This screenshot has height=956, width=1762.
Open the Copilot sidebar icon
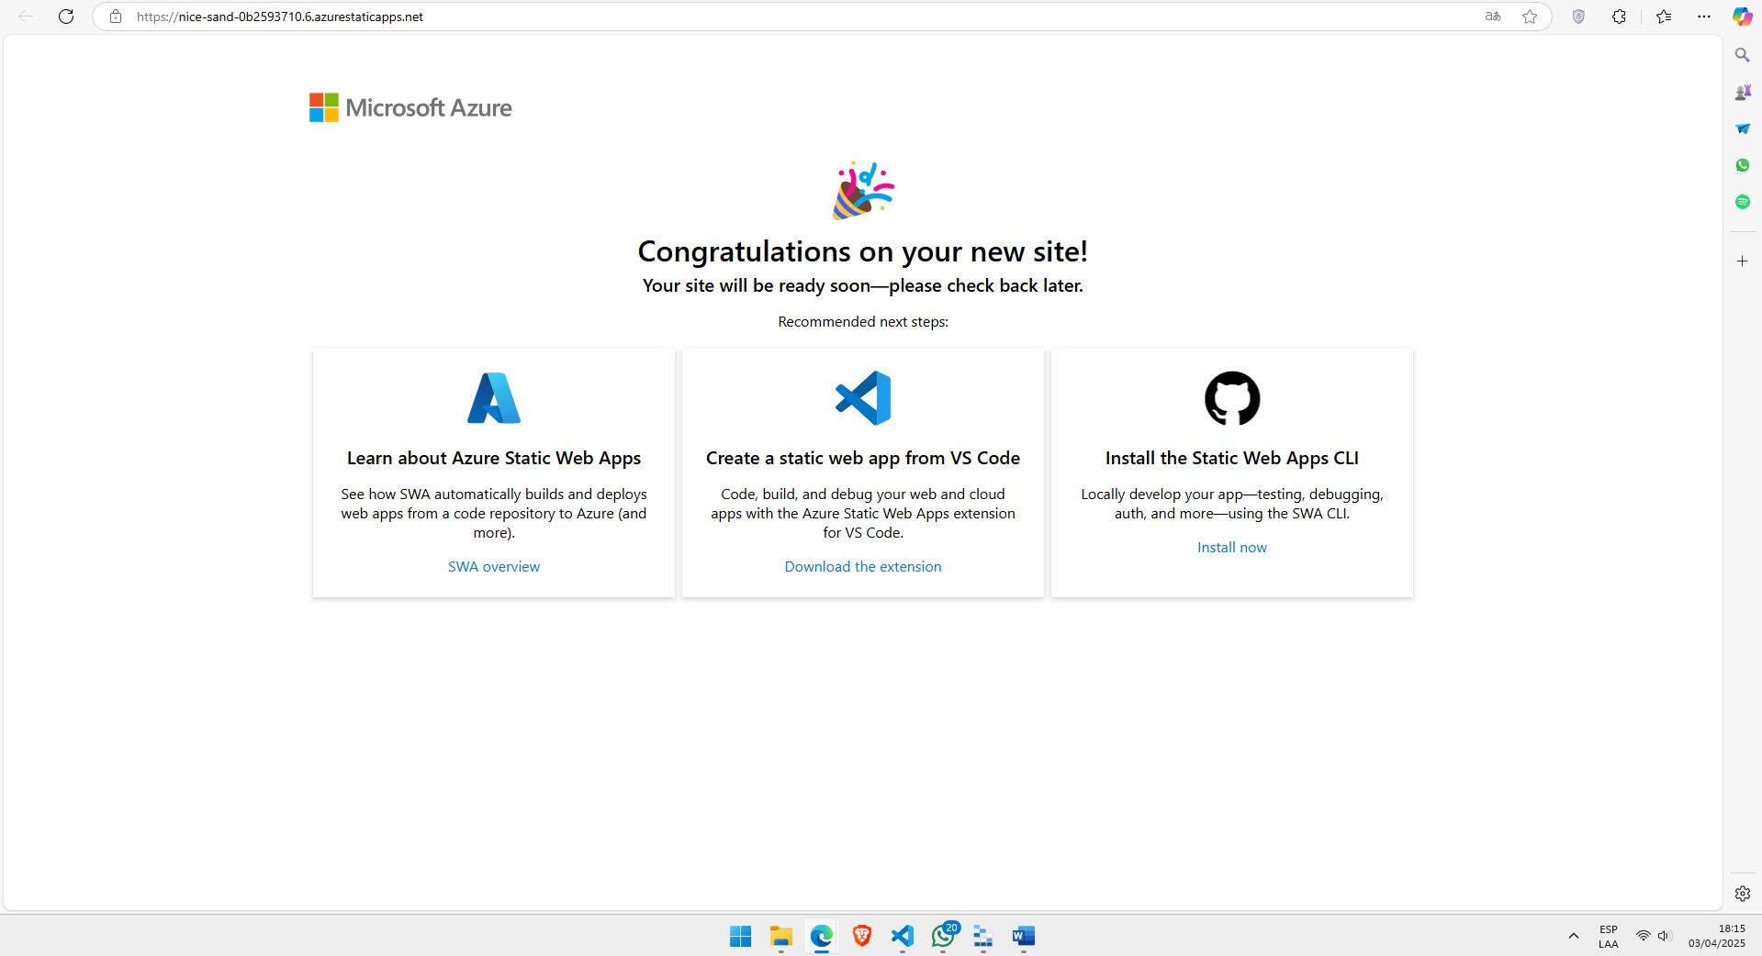pyautogui.click(x=1742, y=17)
